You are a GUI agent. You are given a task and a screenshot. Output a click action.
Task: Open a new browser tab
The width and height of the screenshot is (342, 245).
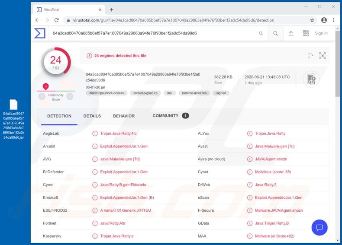(111, 10)
